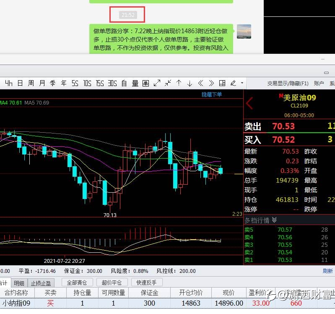The height and width of the screenshot is (314, 335).
Task: Switch to the 明细 tab
Action: point(19,283)
